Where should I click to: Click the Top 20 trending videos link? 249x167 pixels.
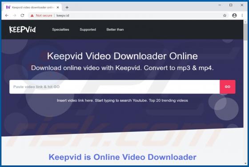pyautogui.click(x=169, y=100)
